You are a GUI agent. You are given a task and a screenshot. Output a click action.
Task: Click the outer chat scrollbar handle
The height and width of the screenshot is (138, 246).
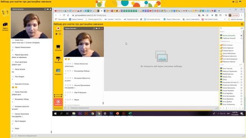click(51, 132)
